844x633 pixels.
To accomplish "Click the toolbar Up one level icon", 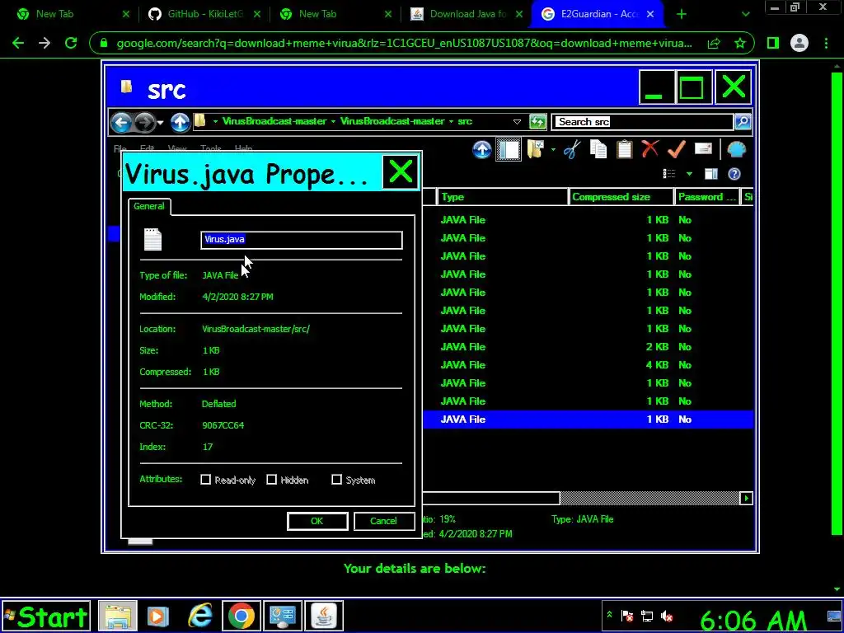I will pos(482,150).
